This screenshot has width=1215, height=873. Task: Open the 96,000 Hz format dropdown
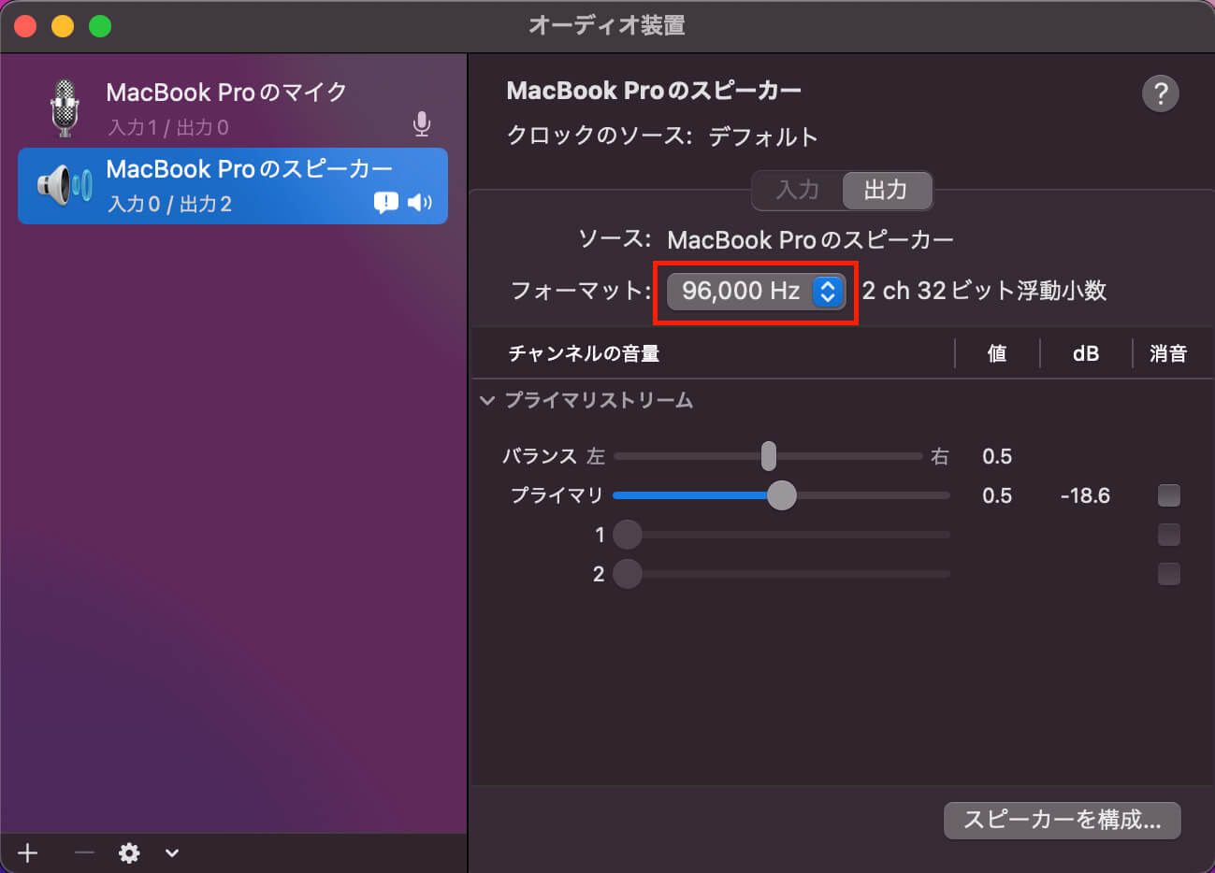pos(756,291)
